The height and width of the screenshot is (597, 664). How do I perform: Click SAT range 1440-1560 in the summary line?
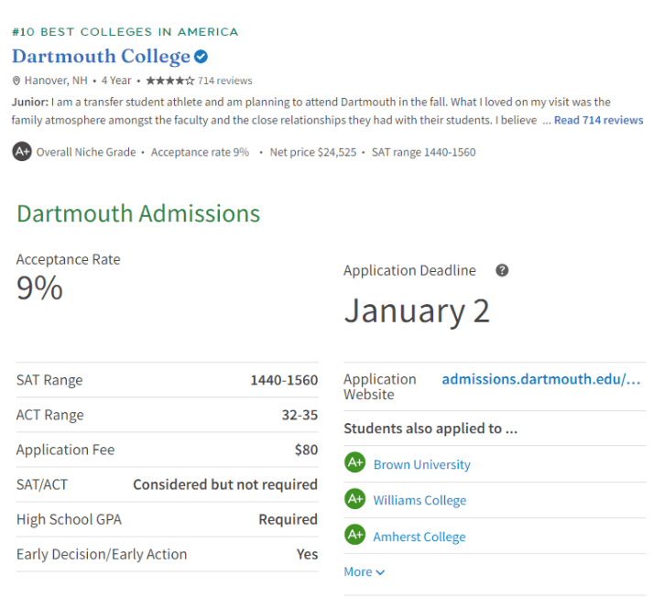423,152
